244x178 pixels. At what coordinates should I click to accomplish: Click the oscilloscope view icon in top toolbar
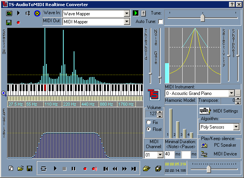[9, 13]
